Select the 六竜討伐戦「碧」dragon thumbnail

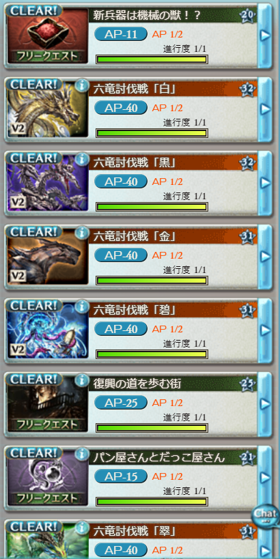[47, 330]
